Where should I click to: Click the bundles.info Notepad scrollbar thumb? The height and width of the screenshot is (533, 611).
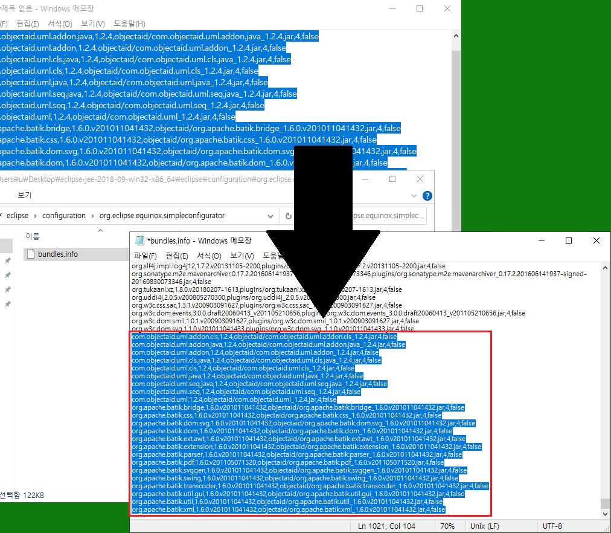(x=605, y=503)
